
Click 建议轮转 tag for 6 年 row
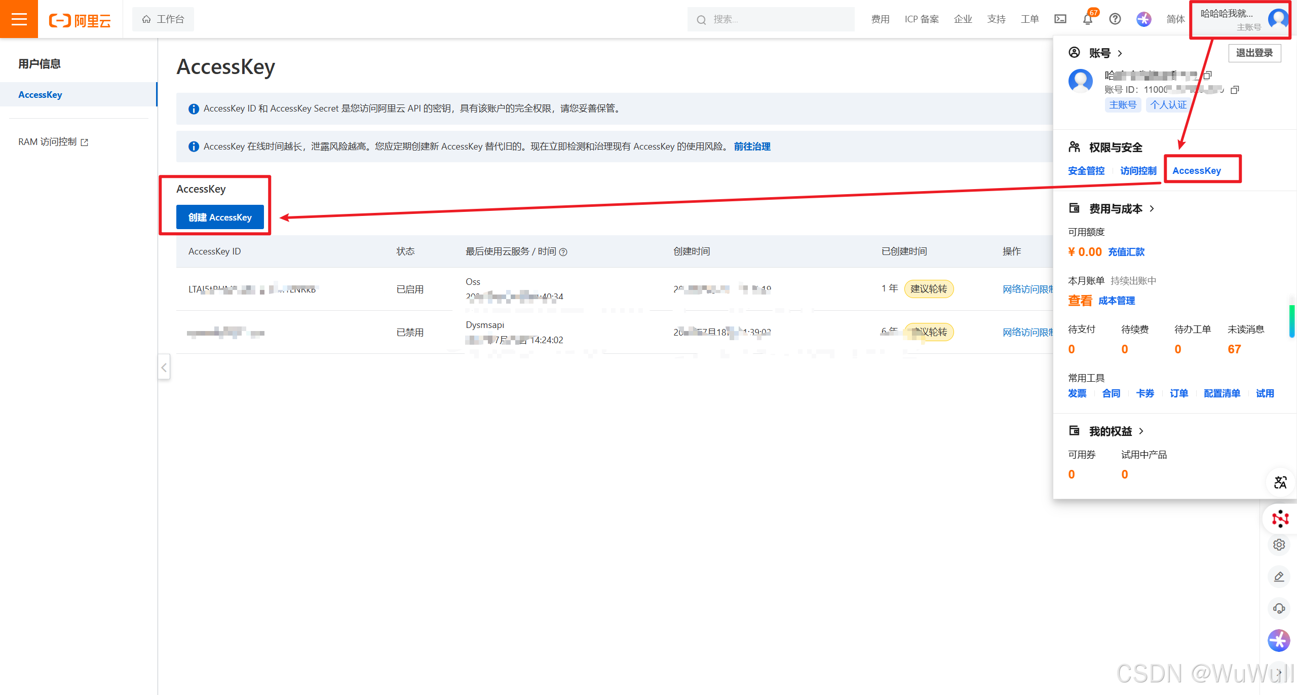929,332
